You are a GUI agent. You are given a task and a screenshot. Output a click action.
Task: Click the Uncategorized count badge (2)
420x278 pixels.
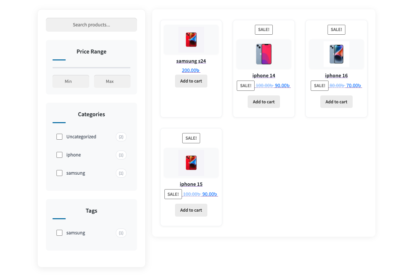click(121, 137)
